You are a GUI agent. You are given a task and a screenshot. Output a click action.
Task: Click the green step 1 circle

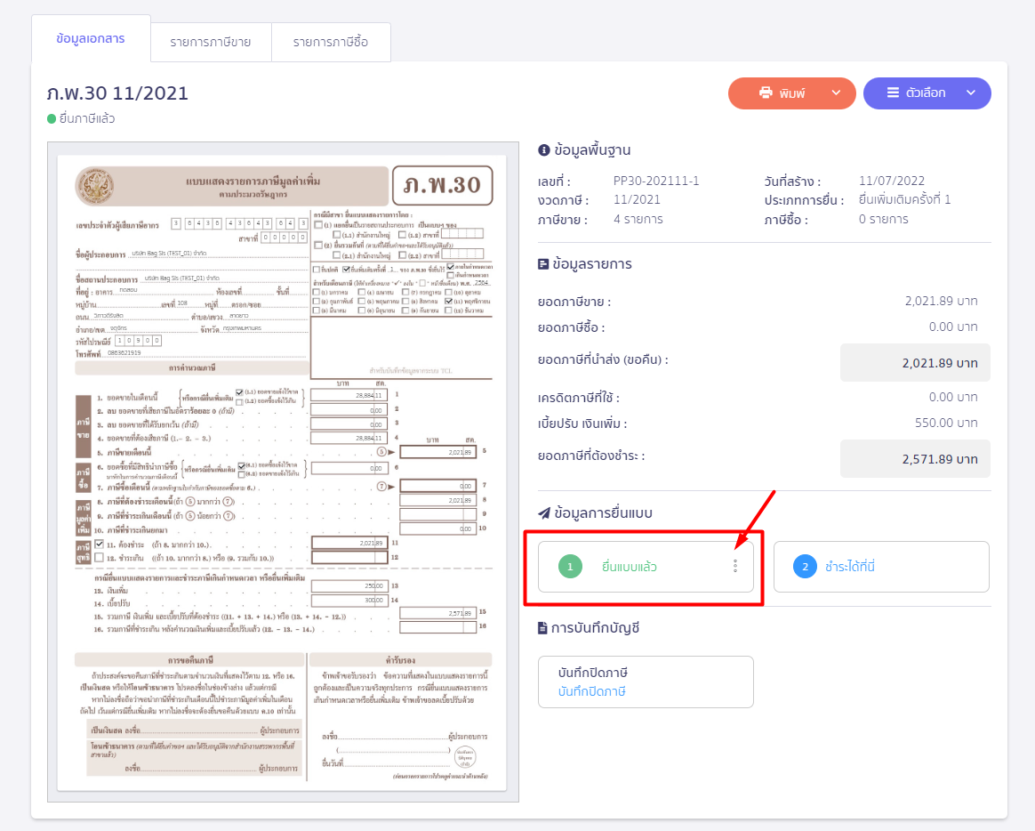tap(569, 567)
